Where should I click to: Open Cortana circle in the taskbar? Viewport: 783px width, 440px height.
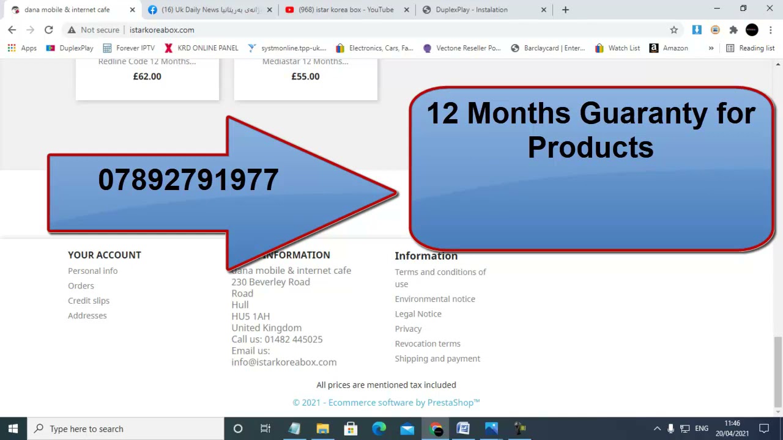point(238,428)
